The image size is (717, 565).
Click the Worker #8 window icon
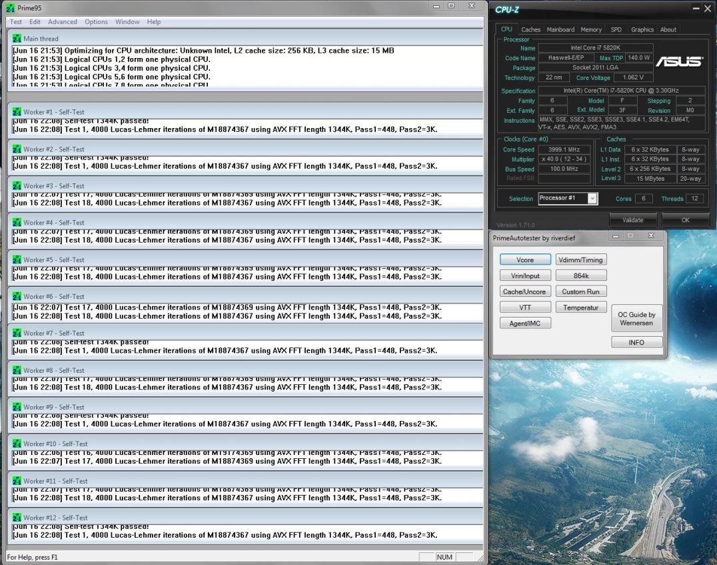click(17, 370)
